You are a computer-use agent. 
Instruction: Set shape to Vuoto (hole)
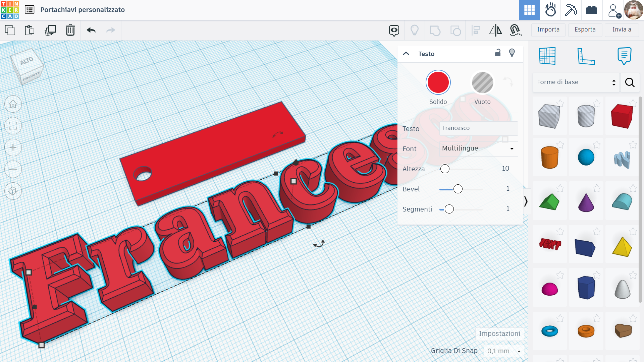coord(482,82)
